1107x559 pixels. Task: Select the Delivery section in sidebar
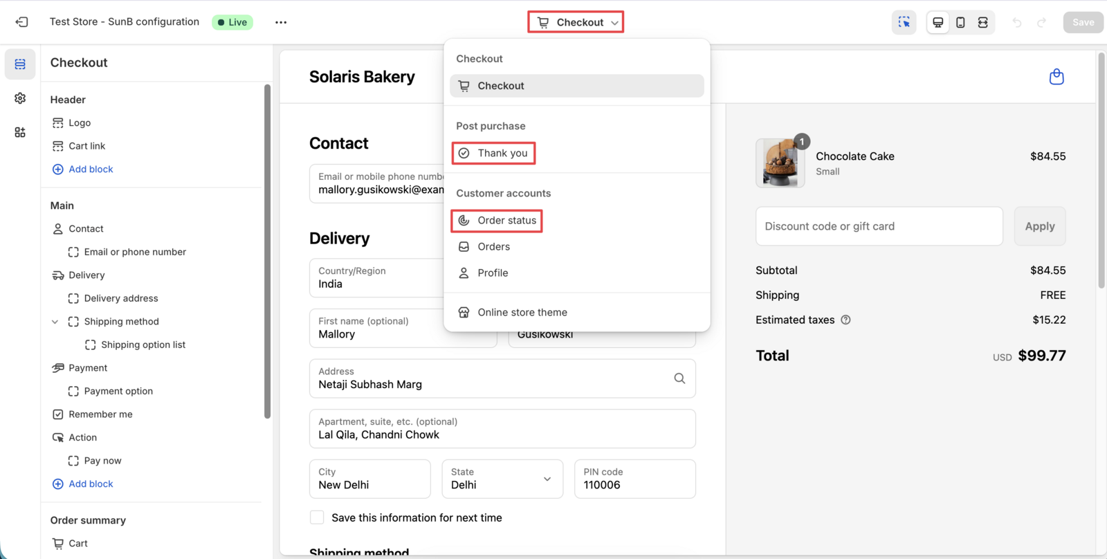86,275
